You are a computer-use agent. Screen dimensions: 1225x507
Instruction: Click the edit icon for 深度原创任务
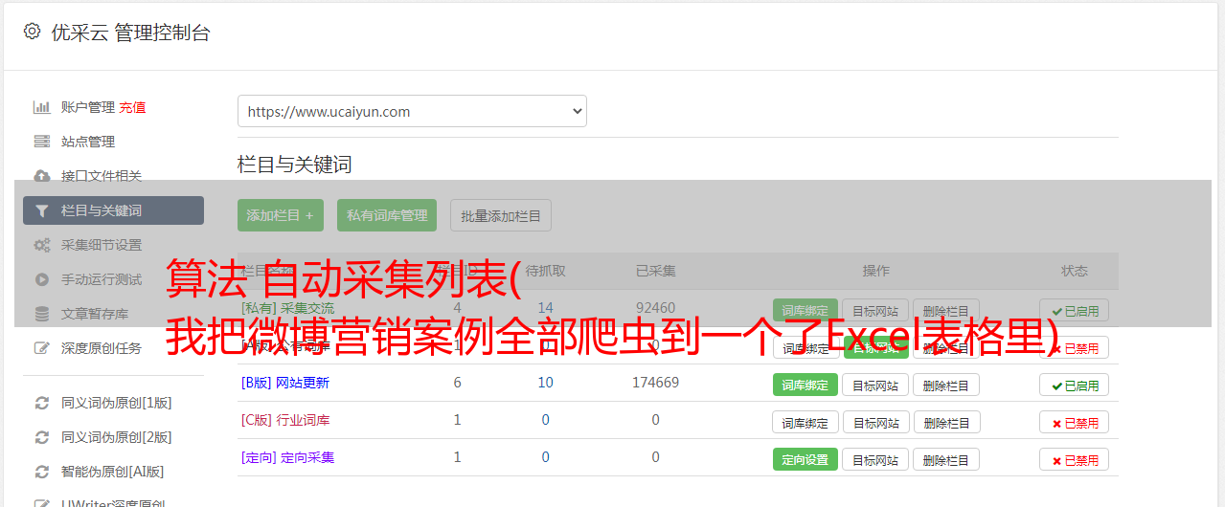[42, 348]
